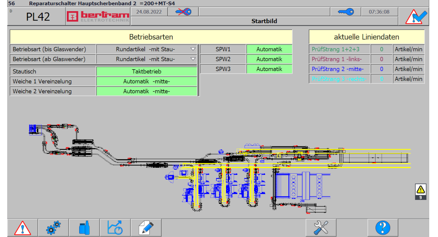Viewport: 438px width, 237px height.
Task: Click the blue key login icon
Action: click(x=345, y=12)
